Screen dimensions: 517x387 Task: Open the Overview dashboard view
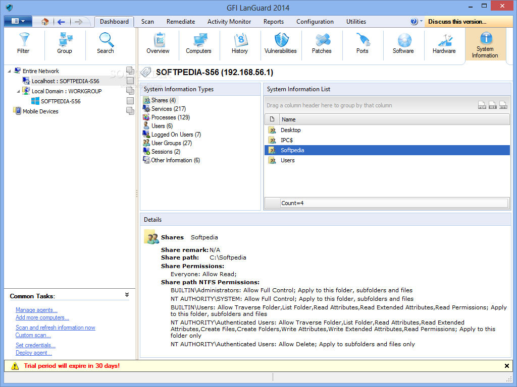pos(158,43)
